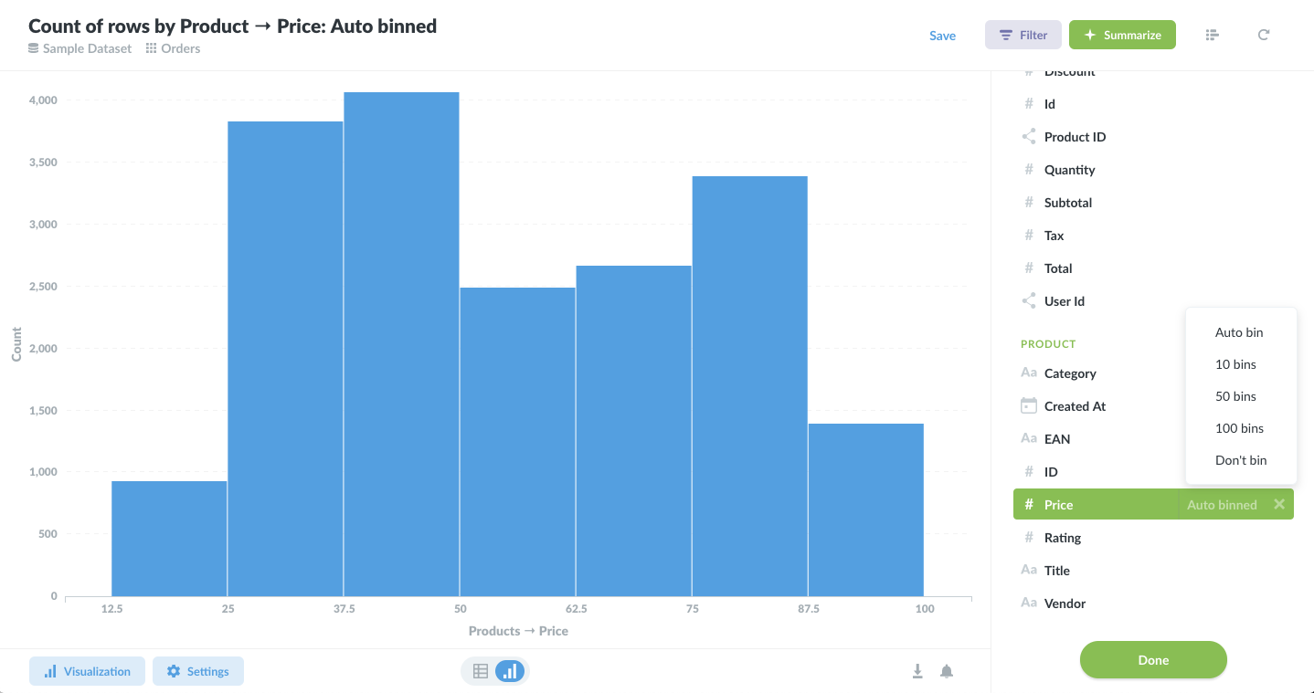1314x693 pixels.
Task: Click the Orders table grid icon
Action: coord(152,48)
